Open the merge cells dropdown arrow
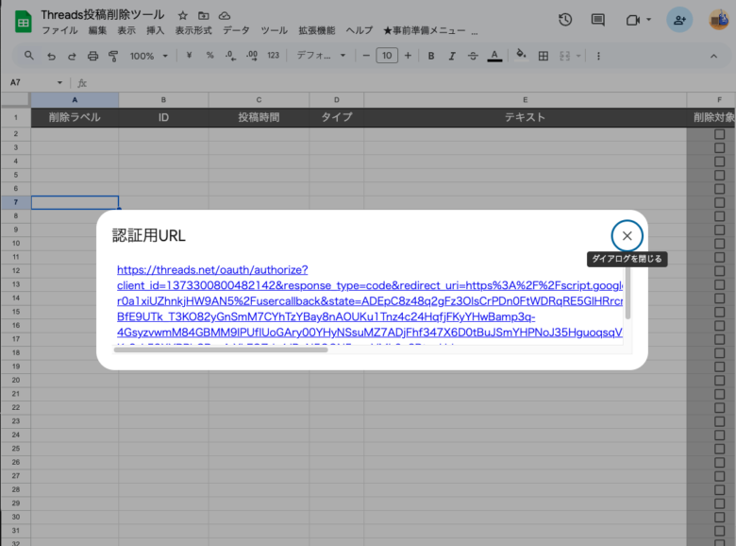736x546 pixels. click(578, 56)
